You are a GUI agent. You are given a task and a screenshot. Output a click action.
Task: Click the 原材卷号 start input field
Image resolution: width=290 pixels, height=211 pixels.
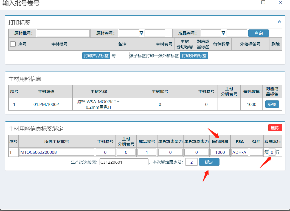[x=129, y=33]
